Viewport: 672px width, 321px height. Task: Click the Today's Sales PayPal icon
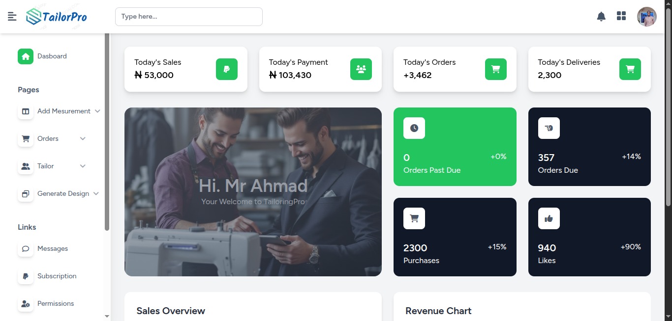pyautogui.click(x=227, y=69)
